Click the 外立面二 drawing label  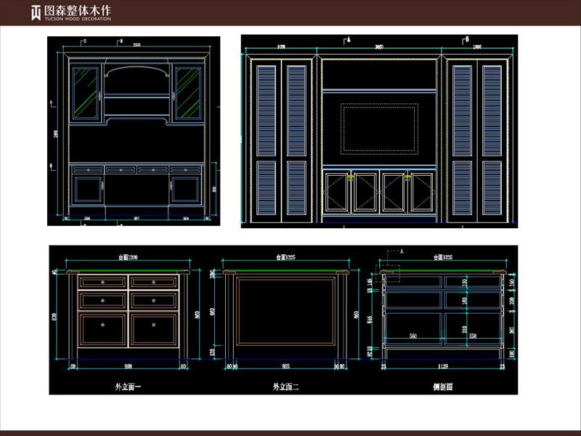[286, 387]
